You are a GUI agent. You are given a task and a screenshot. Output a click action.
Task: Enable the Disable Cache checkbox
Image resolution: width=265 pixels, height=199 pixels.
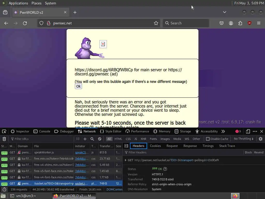[208, 139]
